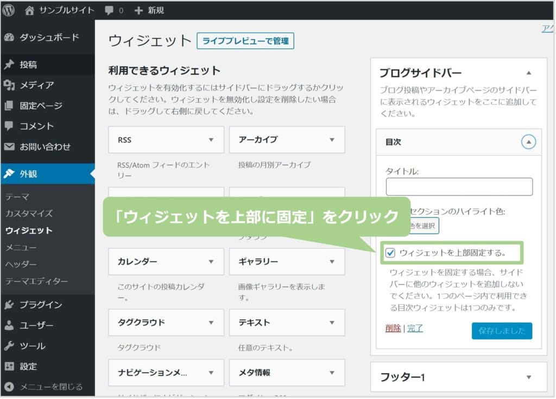Go to メディア library in sidebar
556x399 pixels.
coord(36,85)
